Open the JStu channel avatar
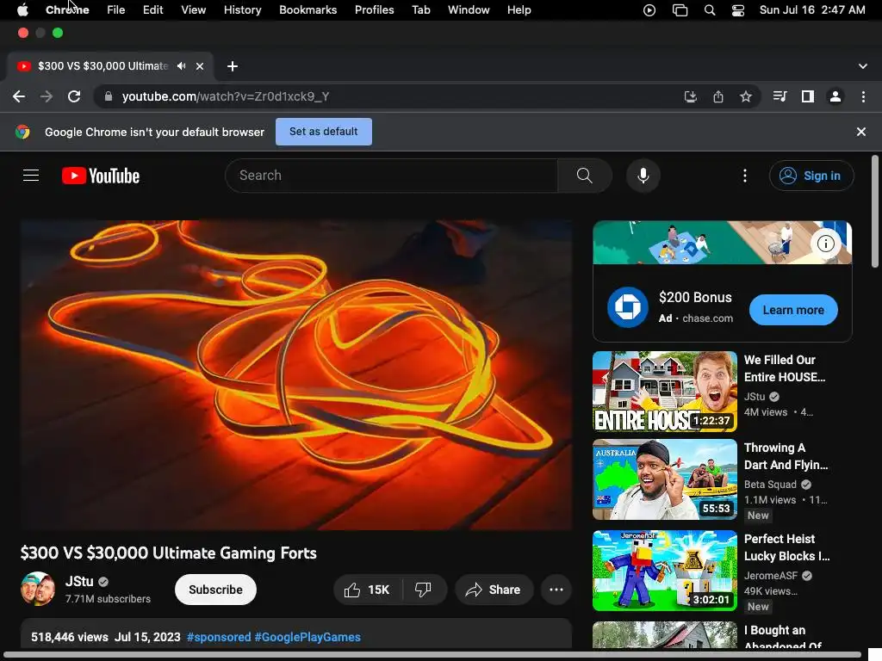The height and width of the screenshot is (661, 882). 38,589
